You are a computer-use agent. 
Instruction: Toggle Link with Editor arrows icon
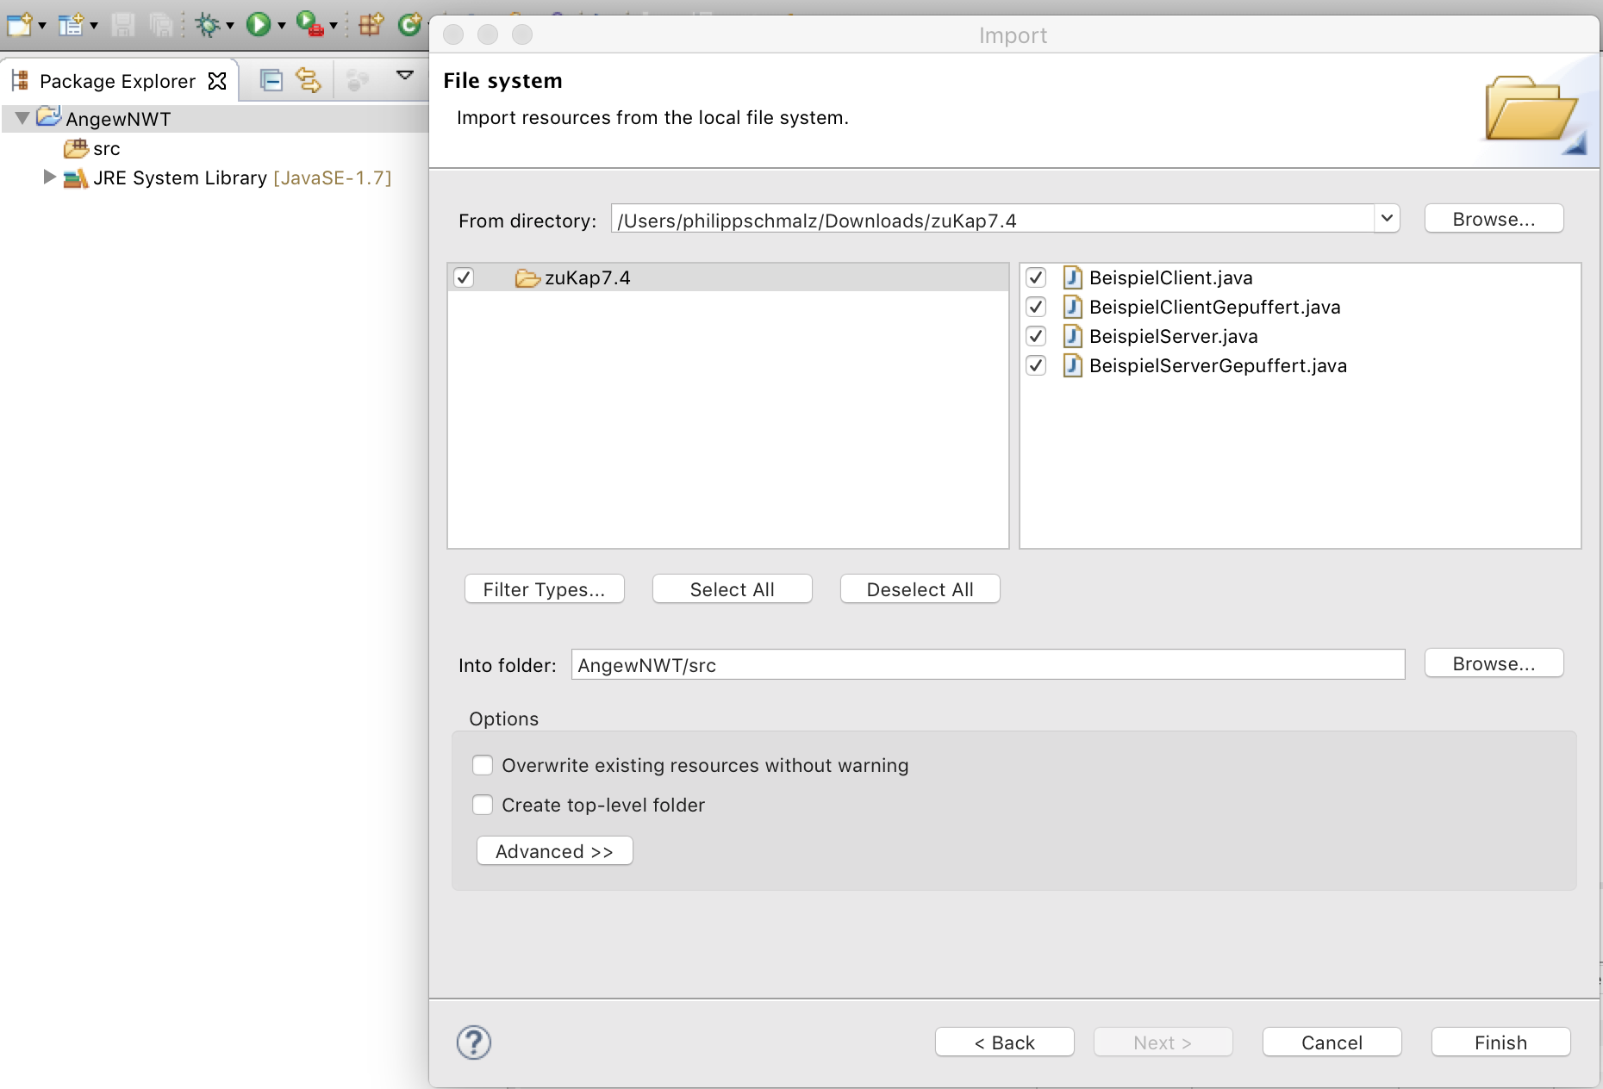308,80
